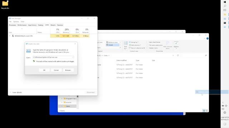Select the WDAGUtilityAccount user entry

click(x=24, y=36)
